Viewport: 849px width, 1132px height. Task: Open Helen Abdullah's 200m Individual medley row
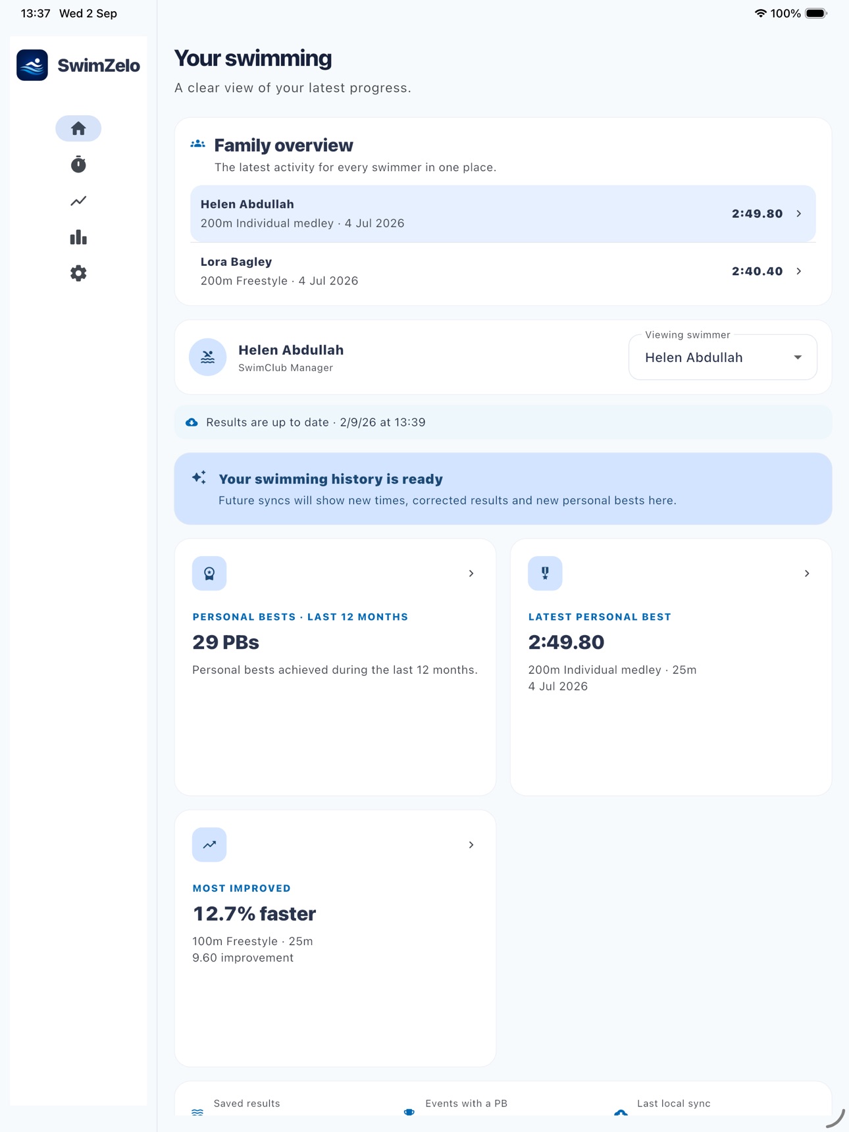pos(503,213)
